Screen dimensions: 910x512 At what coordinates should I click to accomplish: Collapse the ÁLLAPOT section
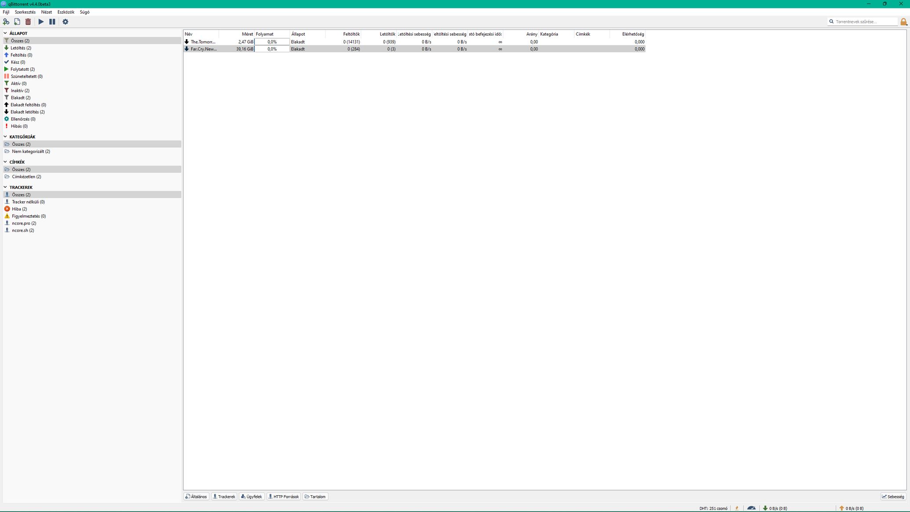click(5, 33)
